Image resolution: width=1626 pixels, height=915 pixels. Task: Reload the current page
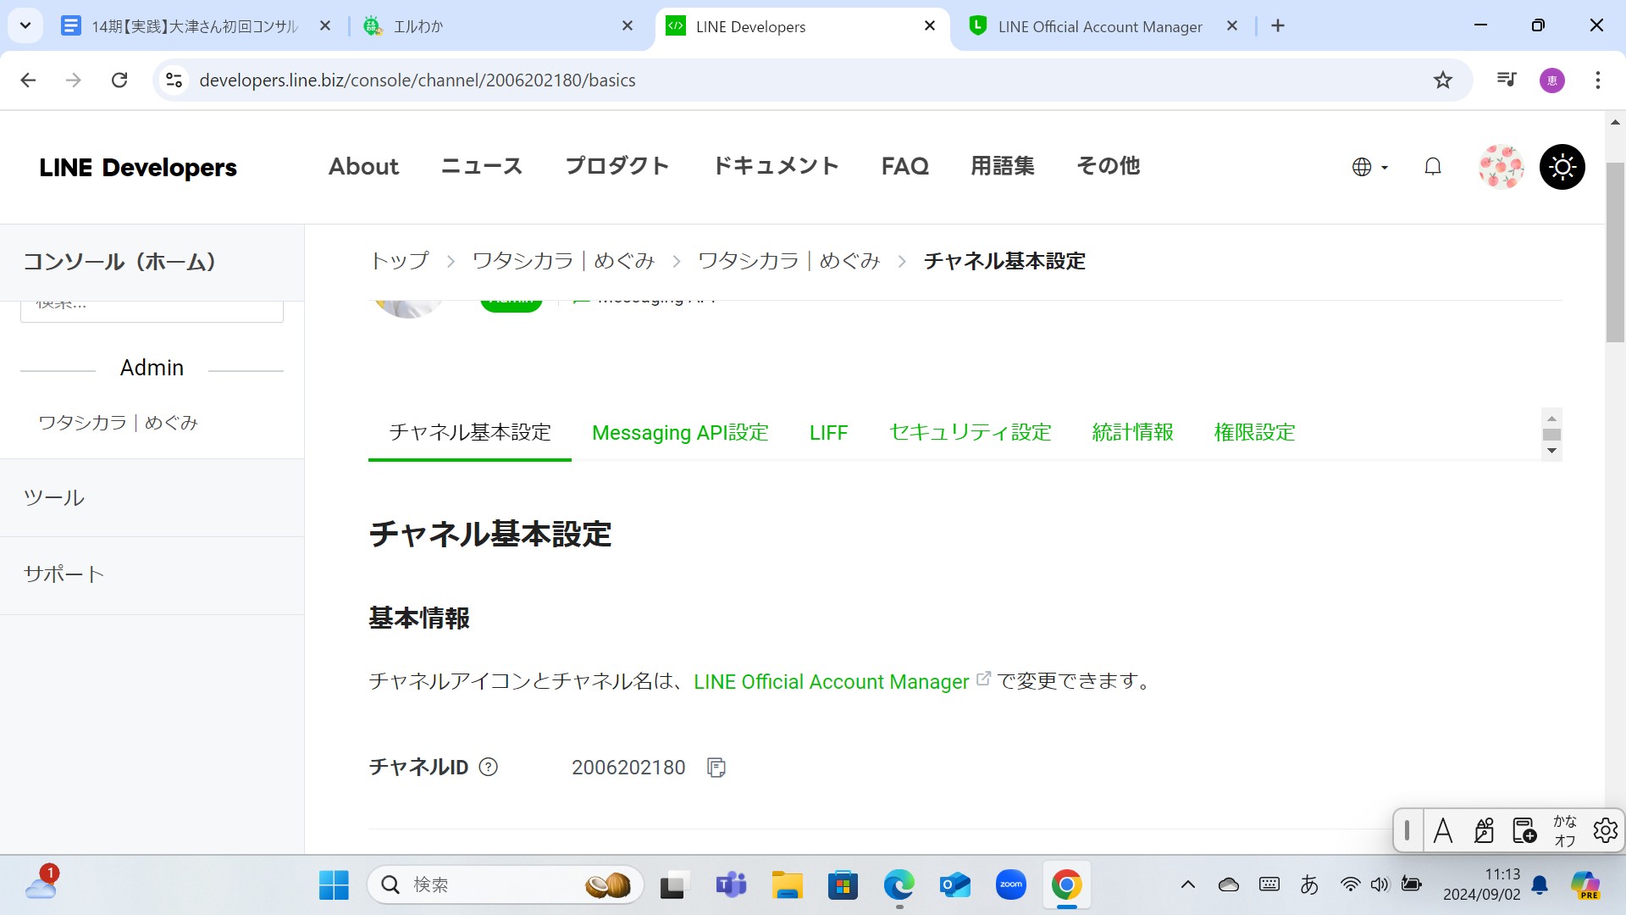coord(119,80)
